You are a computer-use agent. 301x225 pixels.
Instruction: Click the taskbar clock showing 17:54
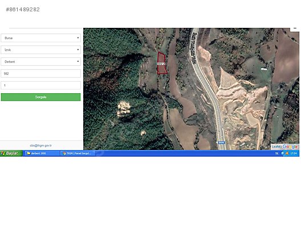[x=294, y=153]
